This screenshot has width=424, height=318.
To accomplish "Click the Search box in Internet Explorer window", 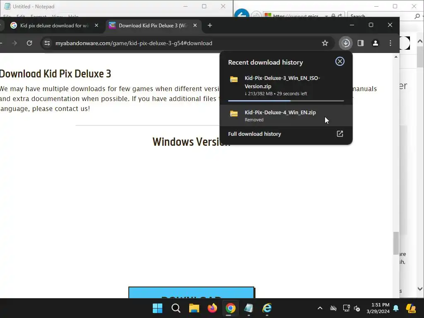I will 382,16.
